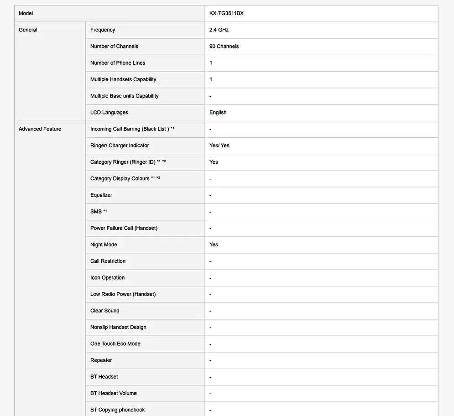
Task: Click the "Night Mode" row label
Action: click(104, 244)
